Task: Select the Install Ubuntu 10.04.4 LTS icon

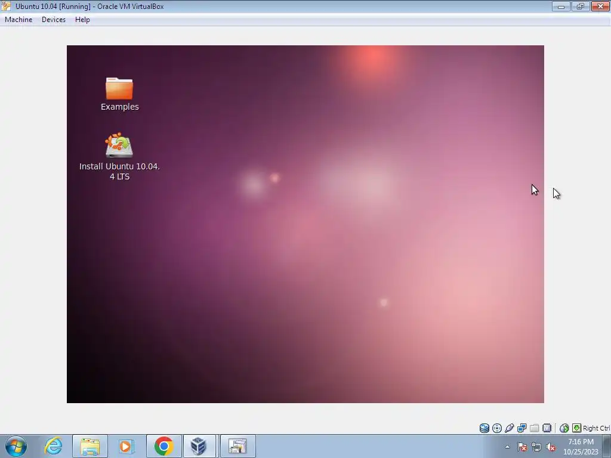Action: click(x=119, y=157)
